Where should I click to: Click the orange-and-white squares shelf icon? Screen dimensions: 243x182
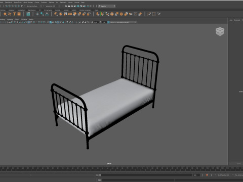pos(65,14)
